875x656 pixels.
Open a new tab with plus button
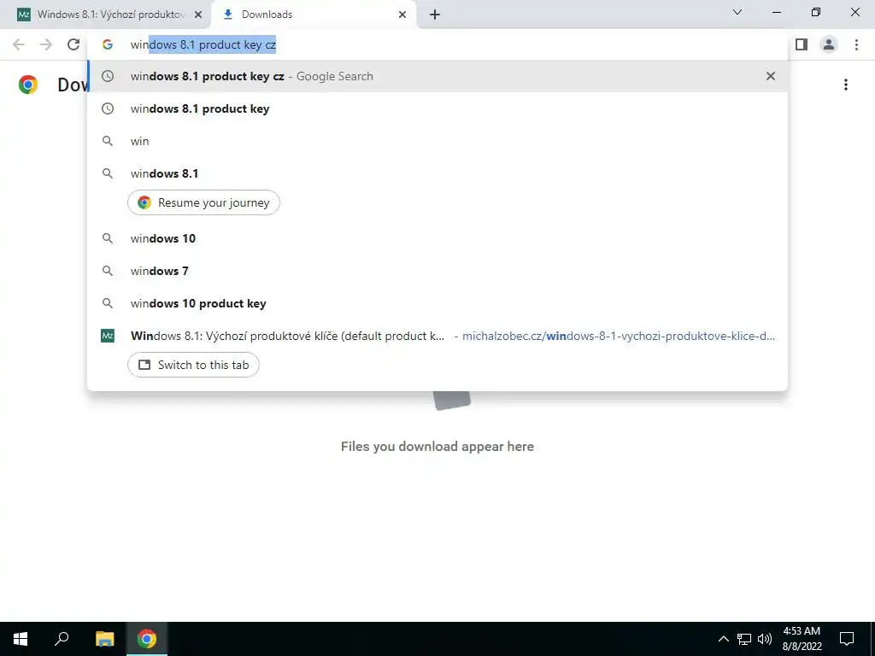point(435,15)
